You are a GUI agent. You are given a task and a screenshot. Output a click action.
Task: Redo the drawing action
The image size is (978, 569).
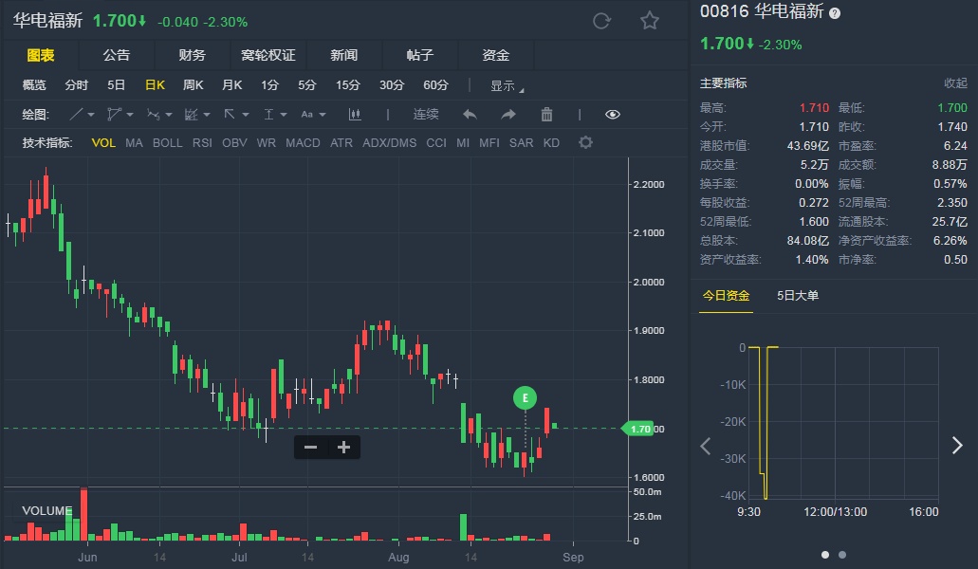point(508,114)
